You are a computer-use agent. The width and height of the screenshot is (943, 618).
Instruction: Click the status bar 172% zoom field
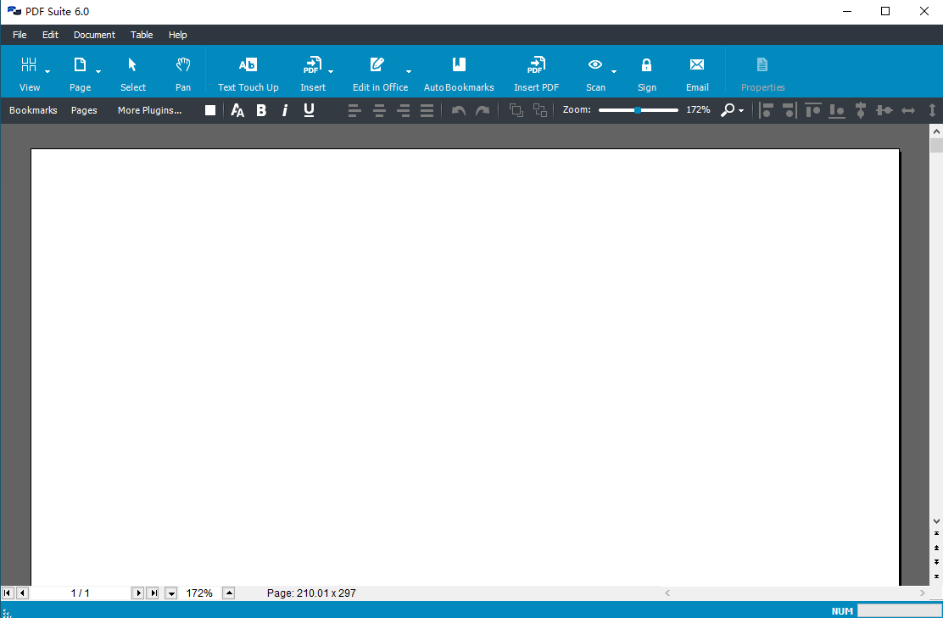tap(199, 593)
